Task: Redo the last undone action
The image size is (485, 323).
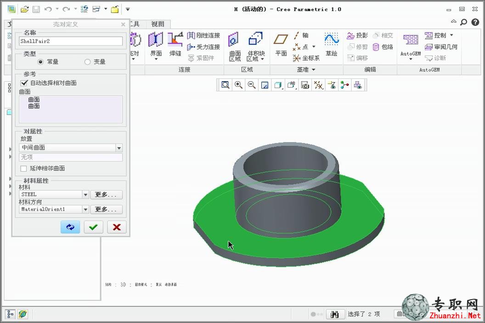Action: (x=66, y=9)
